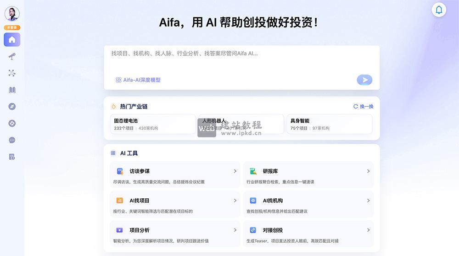Expand AI找机构 via its chevron
This screenshot has width=459, height=256.
click(368, 201)
